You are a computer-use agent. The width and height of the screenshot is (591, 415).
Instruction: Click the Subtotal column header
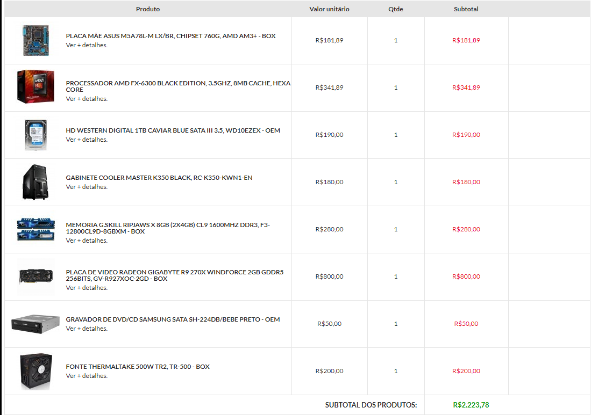point(466,9)
